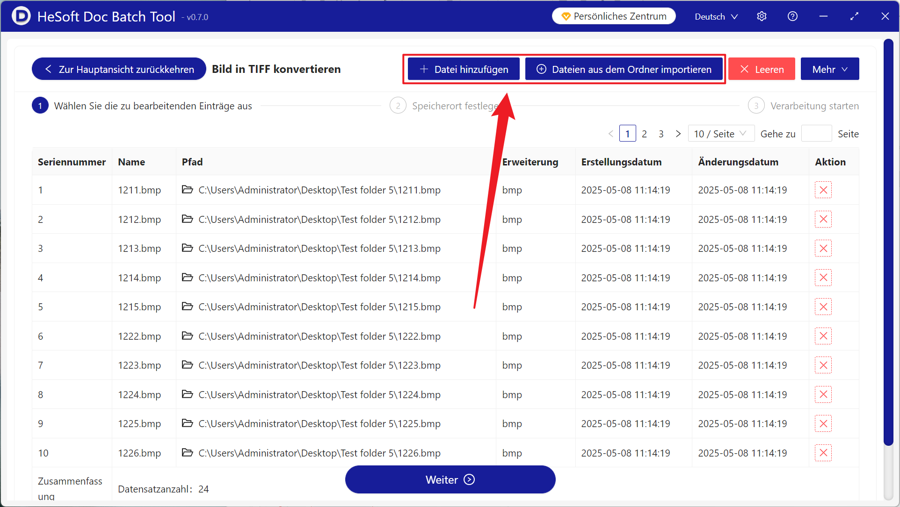Open the 10 / Seite page size selector
This screenshot has height=507, width=900.
720,134
